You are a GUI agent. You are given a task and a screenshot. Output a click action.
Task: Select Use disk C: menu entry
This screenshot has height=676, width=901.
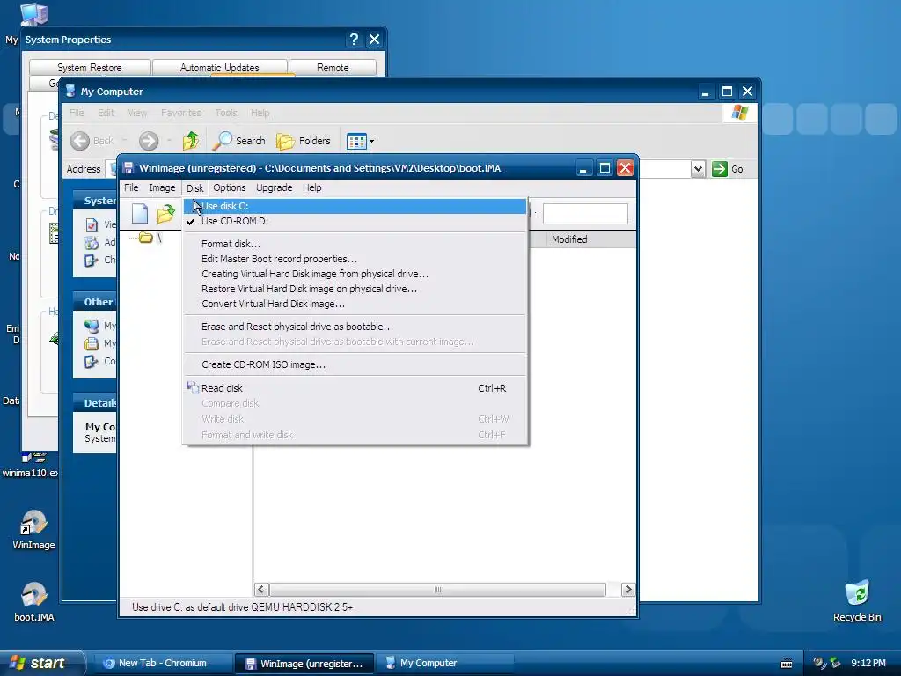coord(355,206)
